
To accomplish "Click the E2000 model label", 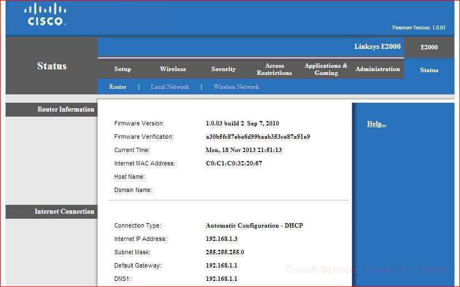I will pyautogui.click(x=429, y=47).
